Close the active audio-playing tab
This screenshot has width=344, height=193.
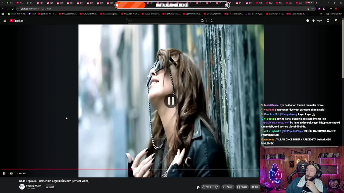311,3
